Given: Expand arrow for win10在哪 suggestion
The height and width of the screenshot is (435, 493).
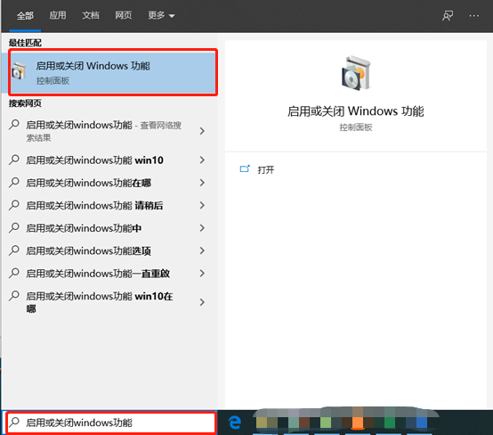Looking at the screenshot, I should [202, 302].
